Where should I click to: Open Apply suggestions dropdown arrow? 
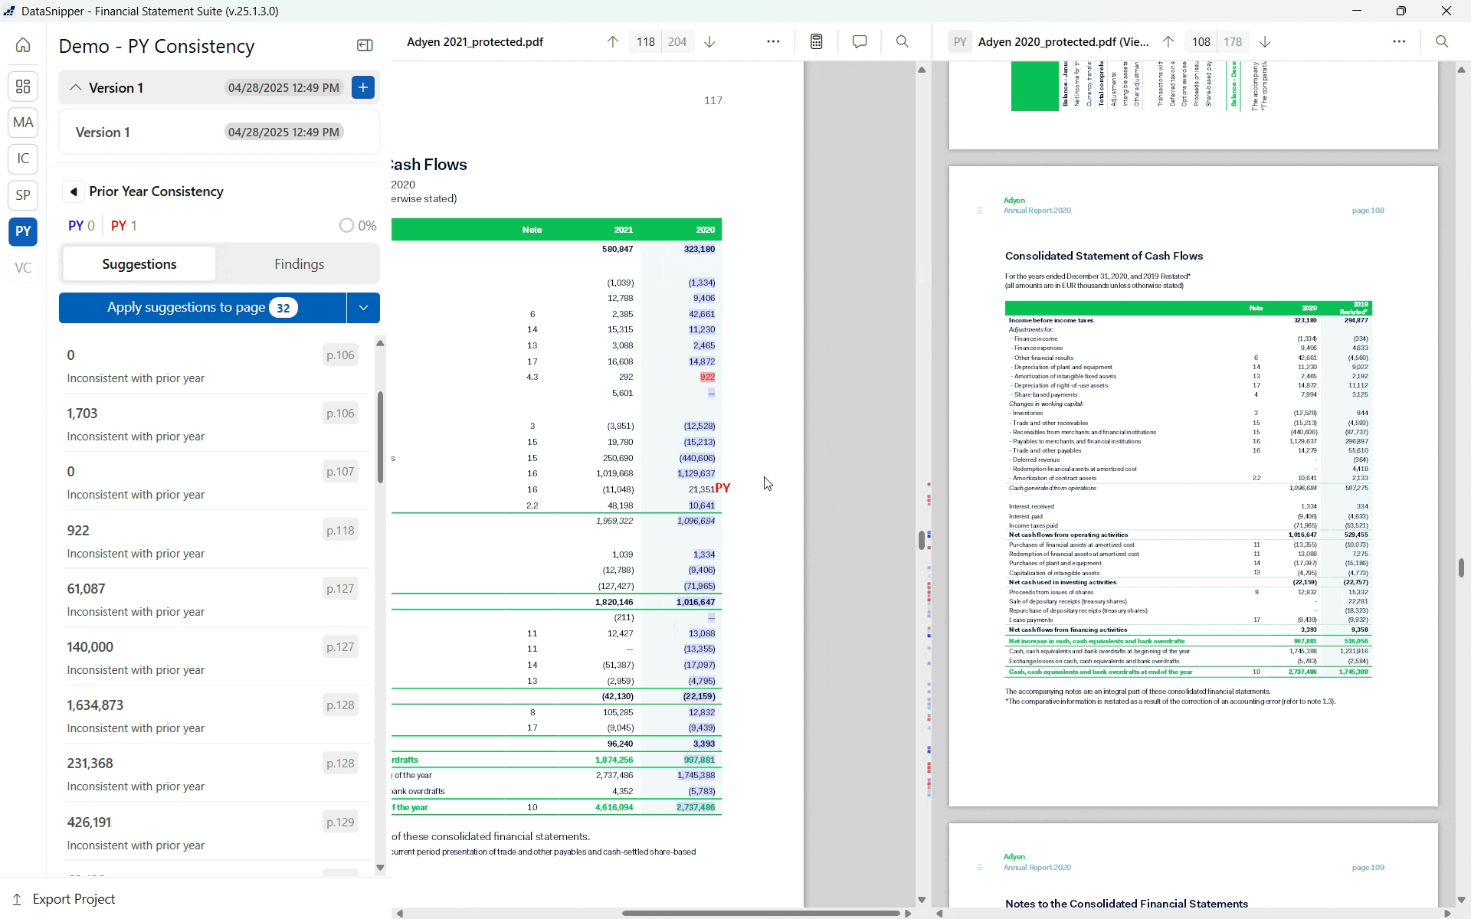pos(363,308)
